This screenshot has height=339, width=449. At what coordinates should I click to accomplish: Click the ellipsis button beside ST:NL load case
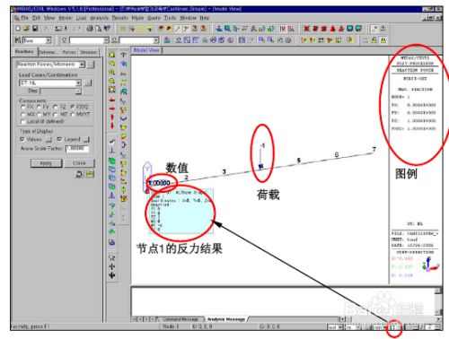88,83
